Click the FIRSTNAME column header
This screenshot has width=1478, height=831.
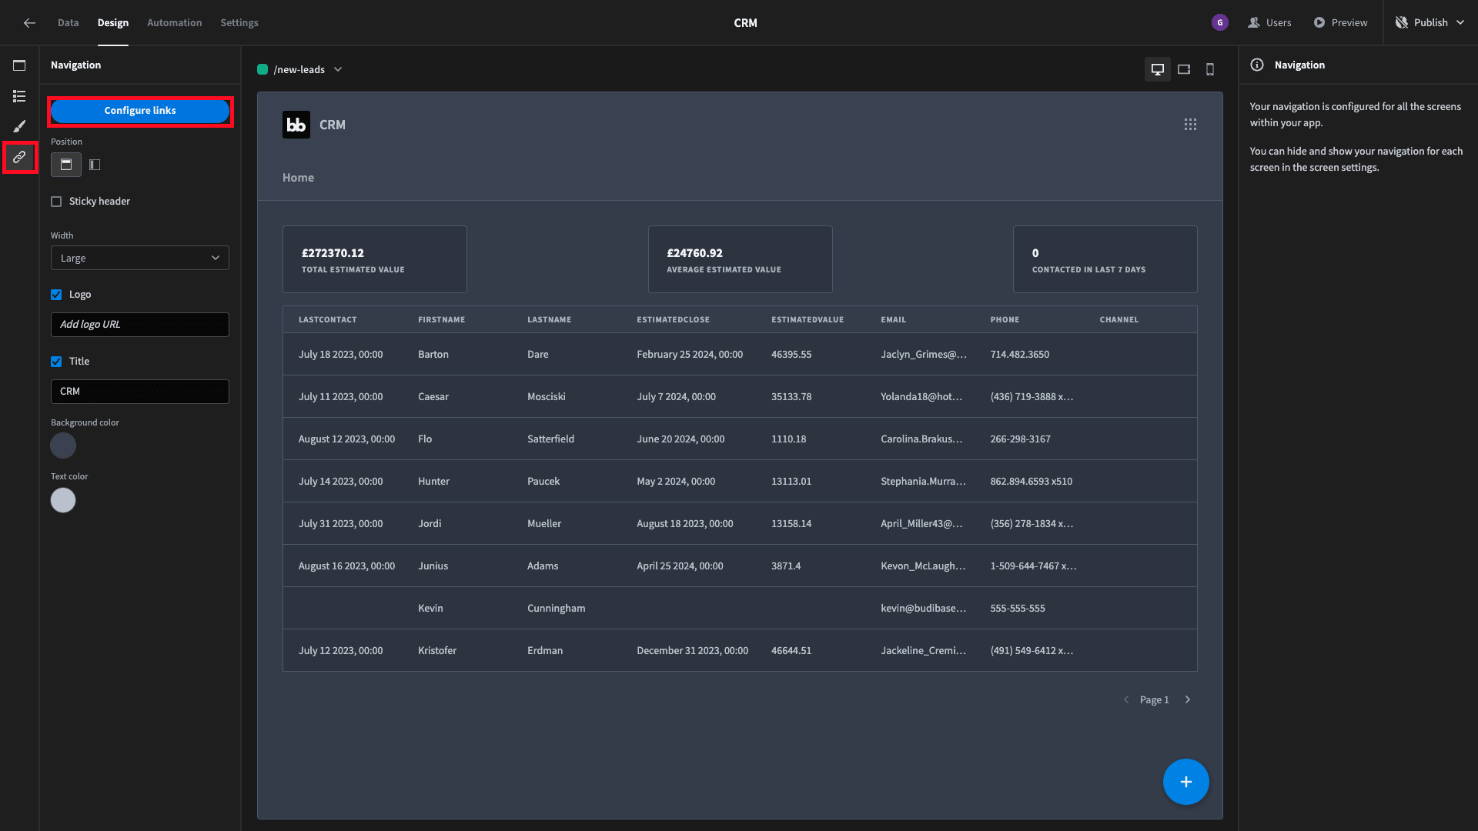pyautogui.click(x=441, y=320)
